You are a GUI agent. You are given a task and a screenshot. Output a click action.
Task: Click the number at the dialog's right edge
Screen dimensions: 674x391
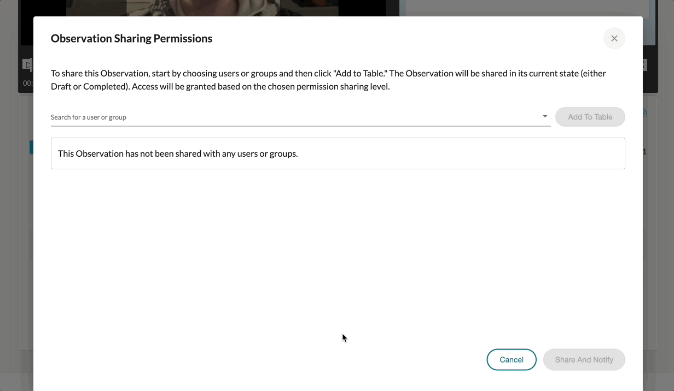tap(644, 152)
